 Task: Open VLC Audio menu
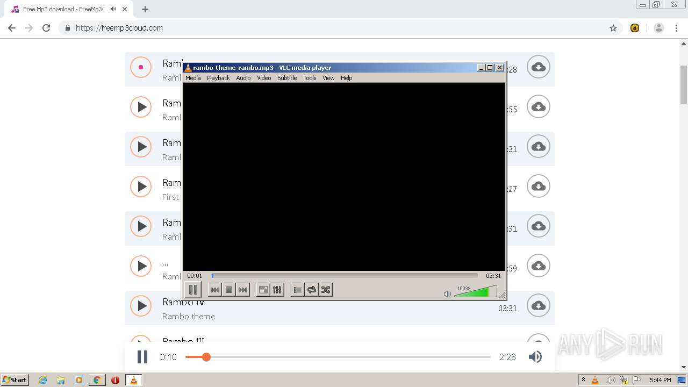(x=243, y=78)
